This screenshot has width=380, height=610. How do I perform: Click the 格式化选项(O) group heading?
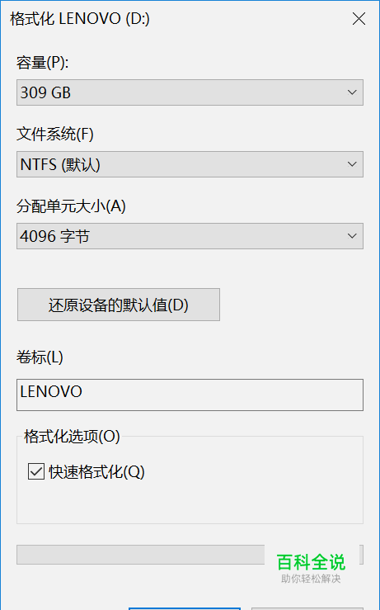point(72,437)
